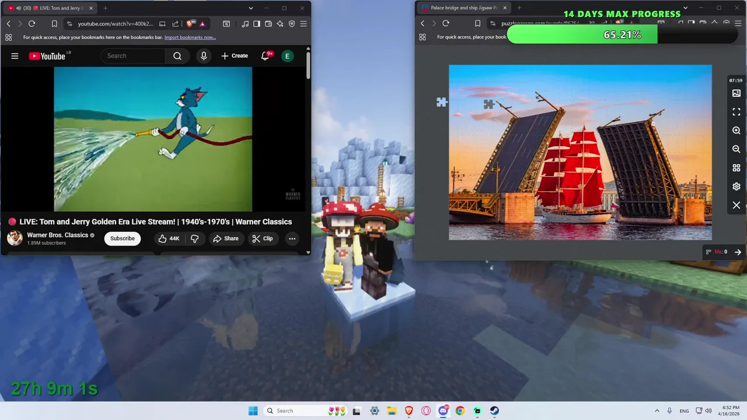747x420 pixels.
Task: Close the Palace bridge Jigsaw tab
Action: (505, 8)
